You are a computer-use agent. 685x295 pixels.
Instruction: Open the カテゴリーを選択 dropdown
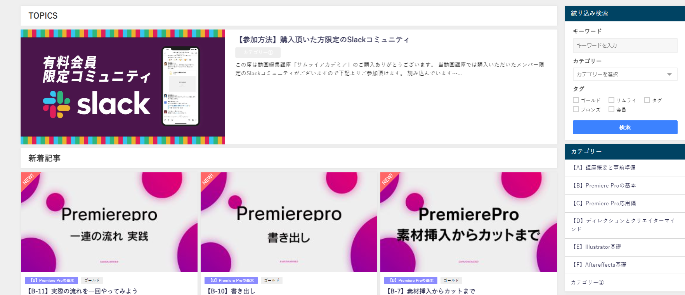(625, 74)
